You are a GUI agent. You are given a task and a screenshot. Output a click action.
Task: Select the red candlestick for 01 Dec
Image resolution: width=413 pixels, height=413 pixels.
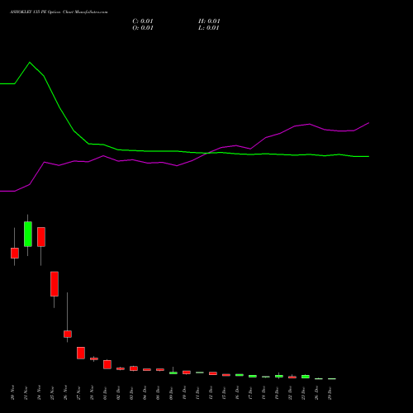(107, 364)
